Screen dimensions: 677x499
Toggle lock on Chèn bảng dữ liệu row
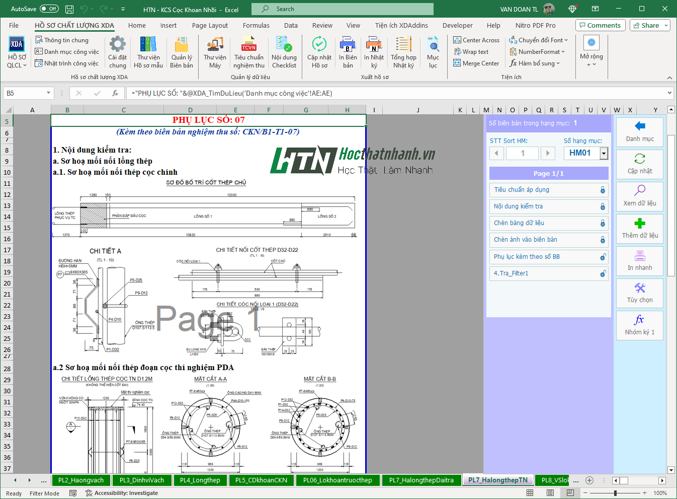(x=603, y=223)
